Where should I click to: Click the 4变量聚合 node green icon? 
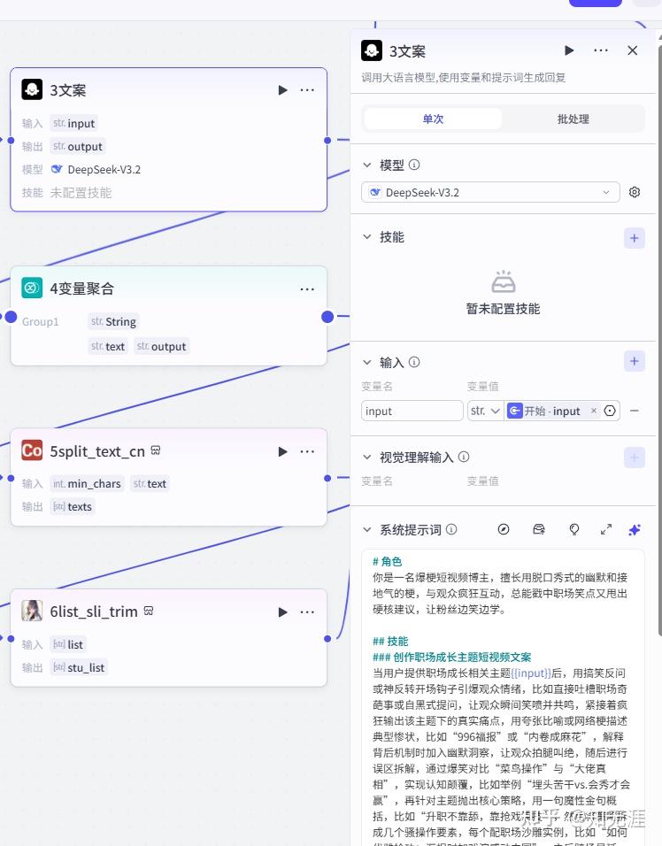32,288
